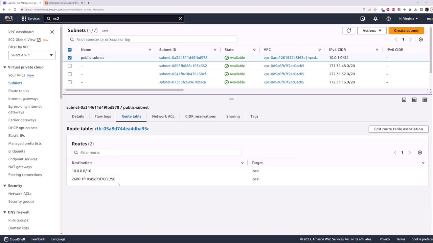Click the horizontal scrollbar under subnets table
Screen dimensions: 433x243
point(124,90)
